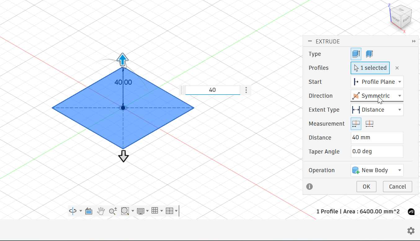Open the Extent Type dropdown showing Distance
This screenshot has height=241, width=420.
click(377, 110)
